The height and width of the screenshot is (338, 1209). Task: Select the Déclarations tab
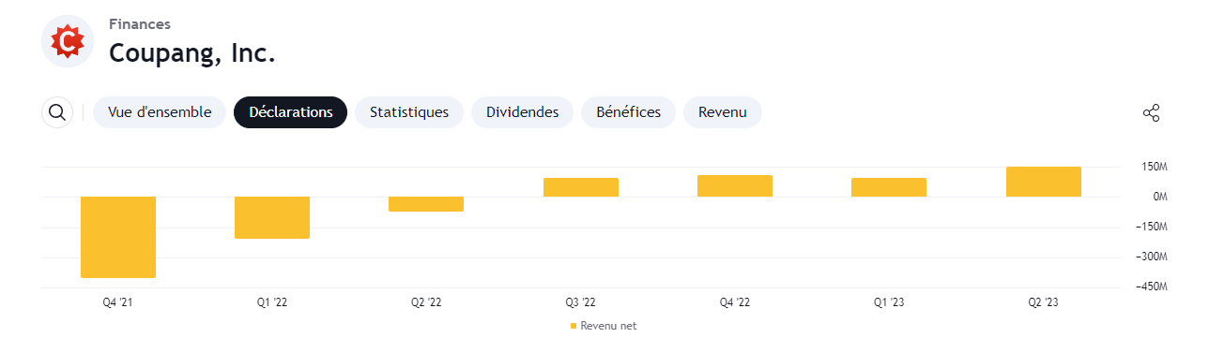coord(291,112)
